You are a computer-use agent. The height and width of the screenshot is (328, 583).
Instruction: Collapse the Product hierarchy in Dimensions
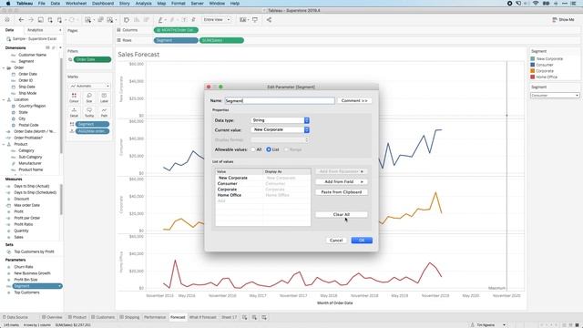click(x=4, y=144)
